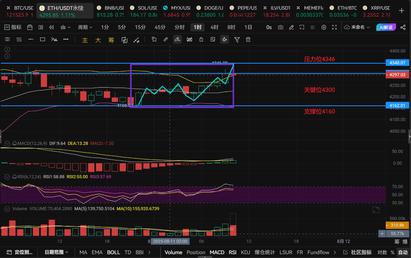Switch to the 1日 timeframe
The height and width of the screenshot is (258, 411).
click(248, 27)
